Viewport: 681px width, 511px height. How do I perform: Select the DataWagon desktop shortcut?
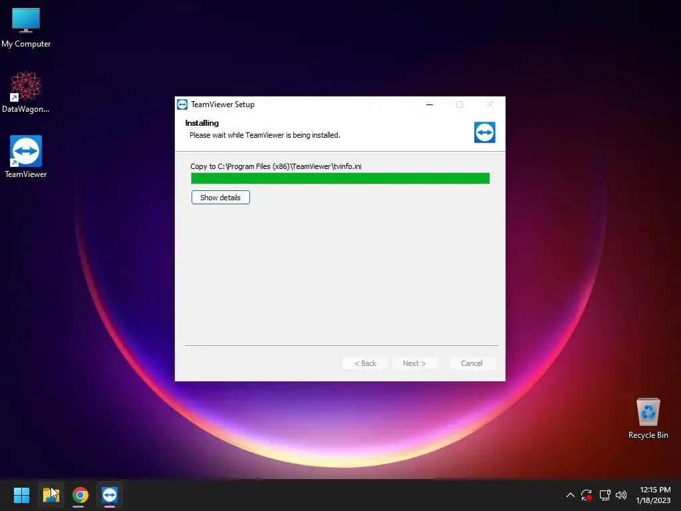(x=26, y=92)
